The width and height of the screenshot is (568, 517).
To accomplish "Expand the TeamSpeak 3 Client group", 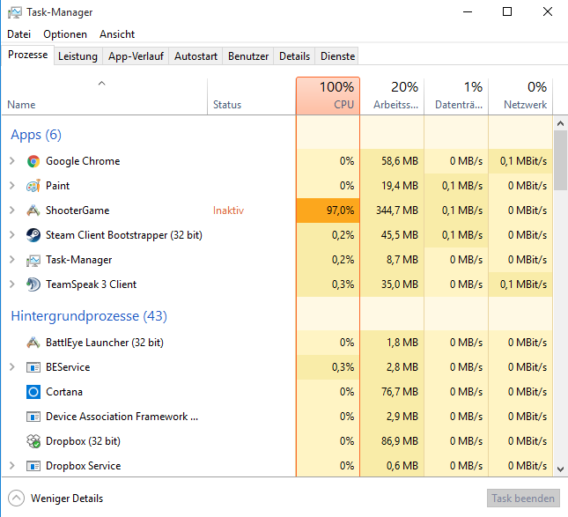I will [12, 284].
